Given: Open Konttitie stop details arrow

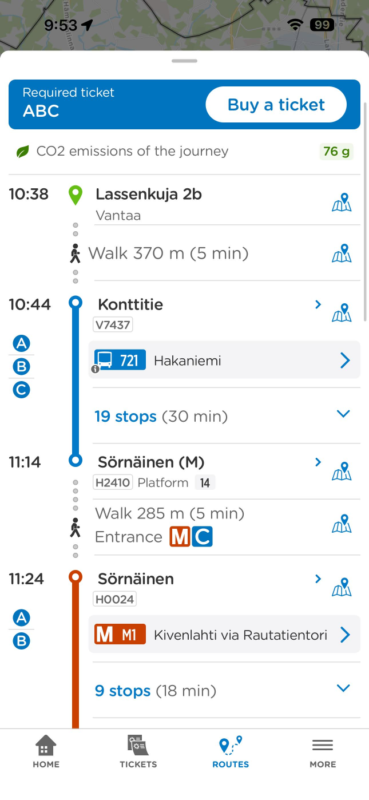Looking at the screenshot, I should 318,304.
